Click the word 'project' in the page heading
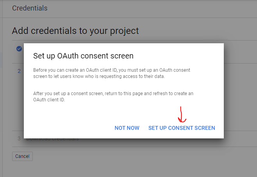Viewport: 257px width, 177px height. pos(125,31)
